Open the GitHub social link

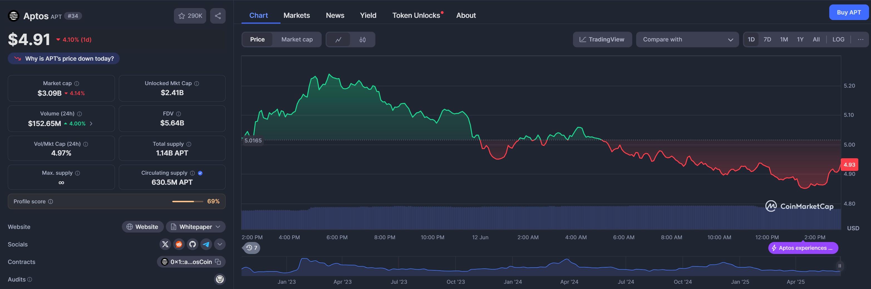click(192, 244)
